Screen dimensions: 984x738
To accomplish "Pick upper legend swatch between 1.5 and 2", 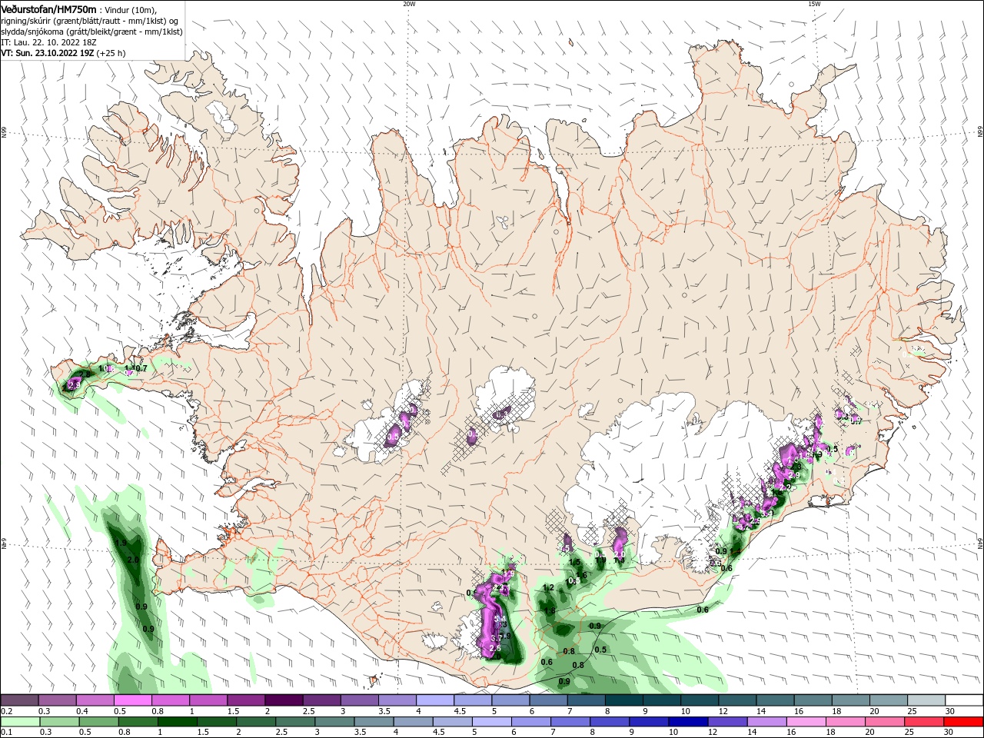I will [246, 700].
